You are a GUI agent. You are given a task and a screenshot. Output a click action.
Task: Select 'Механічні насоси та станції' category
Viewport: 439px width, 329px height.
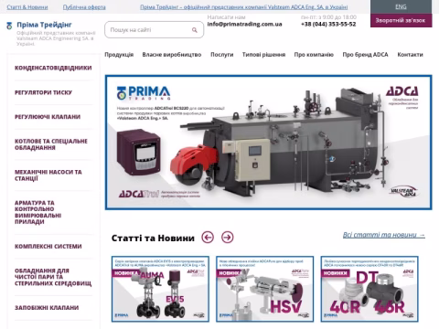[x=48, y=175]
